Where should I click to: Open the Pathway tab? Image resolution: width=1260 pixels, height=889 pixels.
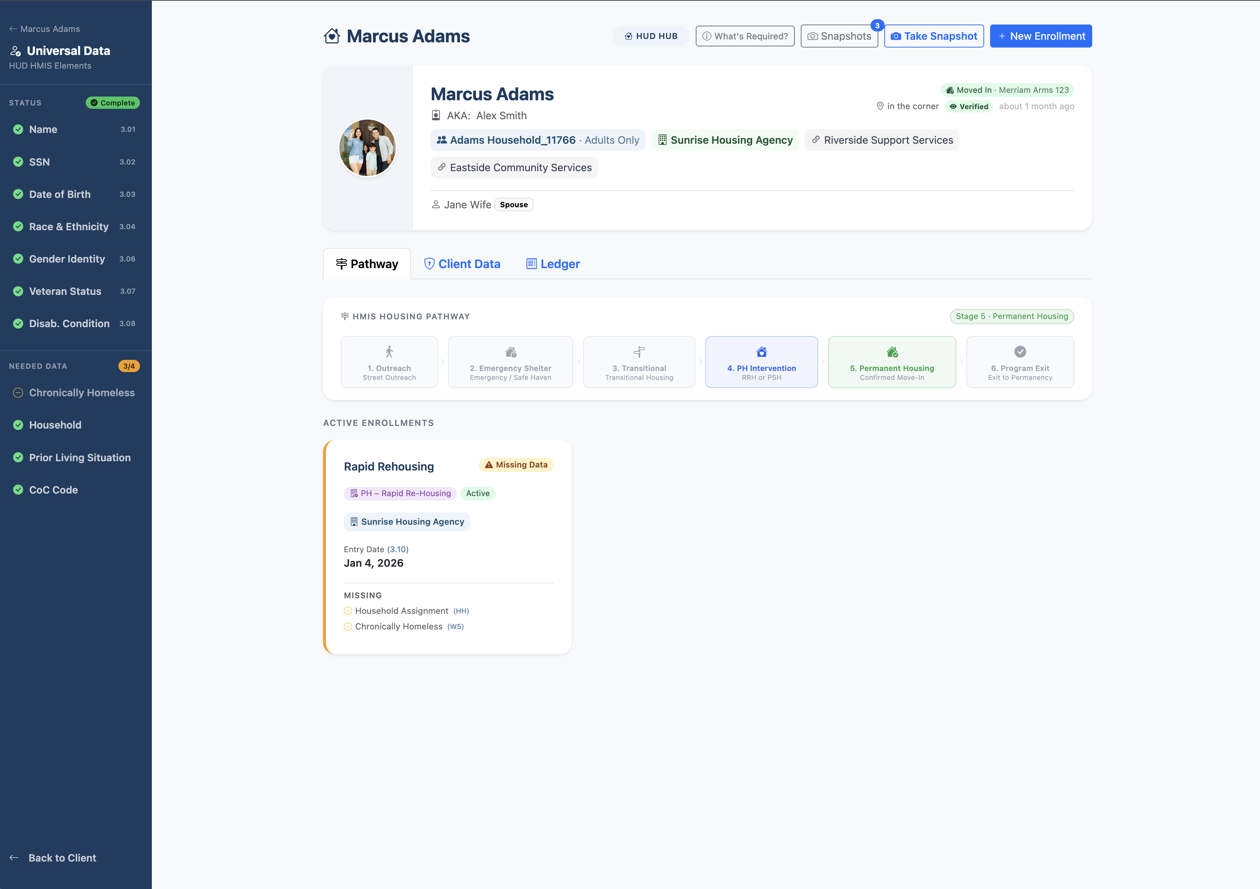pos(366,264)
